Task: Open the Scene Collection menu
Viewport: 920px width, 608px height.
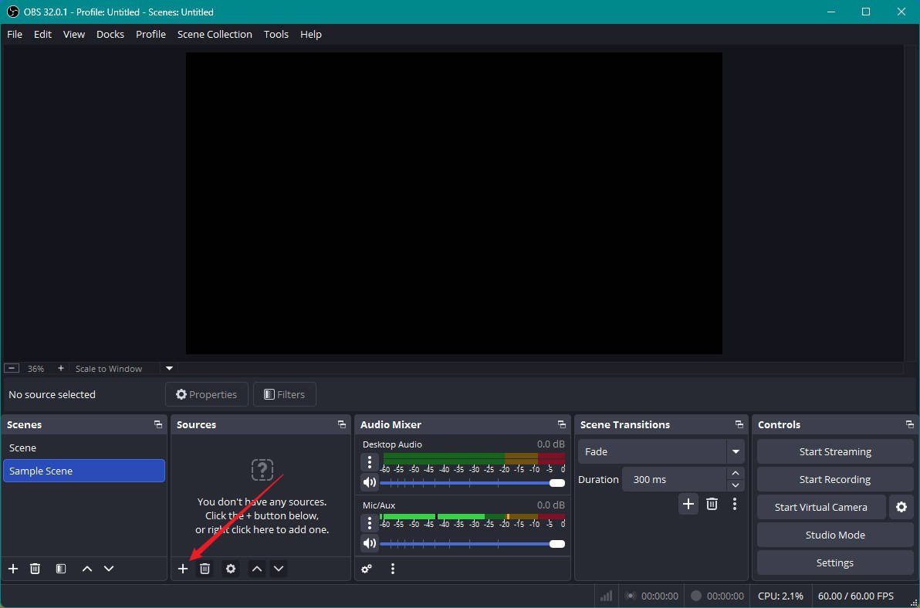Action: 215,34
